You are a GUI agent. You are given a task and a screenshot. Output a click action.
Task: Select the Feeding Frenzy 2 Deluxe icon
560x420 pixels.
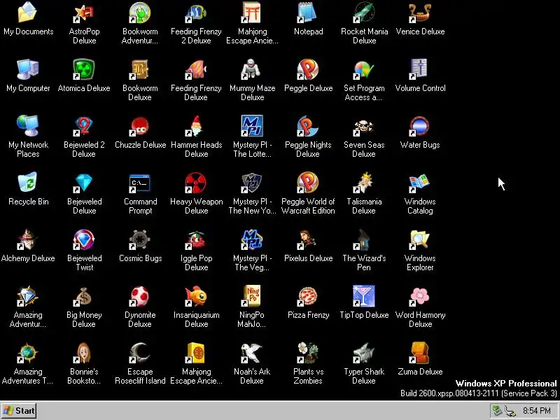pos(196,12)
